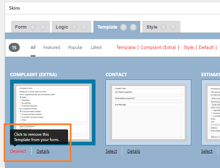220x168 pixels.
Task: View Details of the Contact template
Action: [134, 151]
